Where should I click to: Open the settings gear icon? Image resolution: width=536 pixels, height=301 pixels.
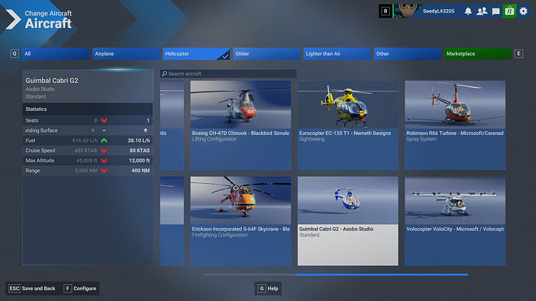pyautogui.click(x=524, y=12)
